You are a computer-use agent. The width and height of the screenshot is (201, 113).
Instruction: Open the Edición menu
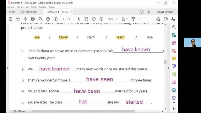pos(20,7)
